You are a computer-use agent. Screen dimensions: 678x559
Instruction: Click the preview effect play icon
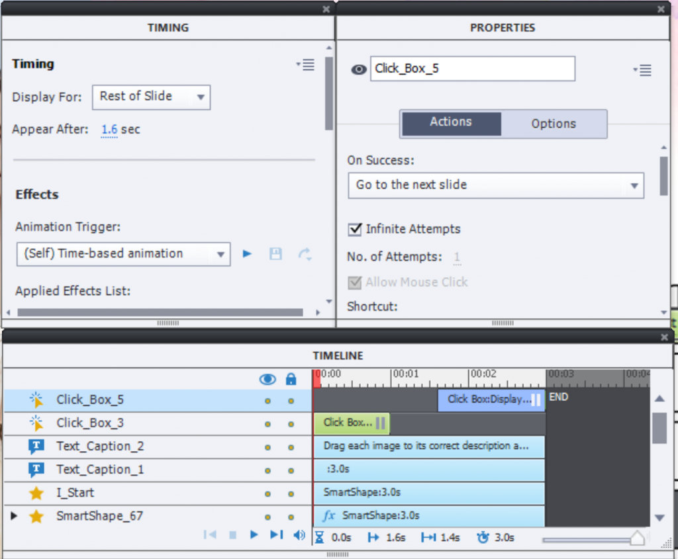[247, 253]
